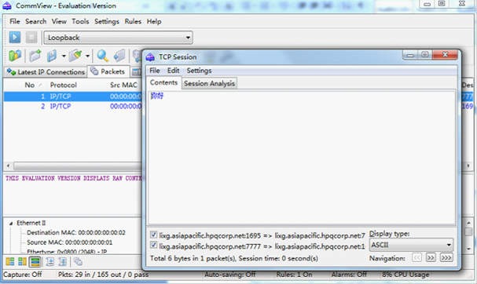Click the first yellow-green layout icon at the bottom
477x284 pixels.
point(10,261)
